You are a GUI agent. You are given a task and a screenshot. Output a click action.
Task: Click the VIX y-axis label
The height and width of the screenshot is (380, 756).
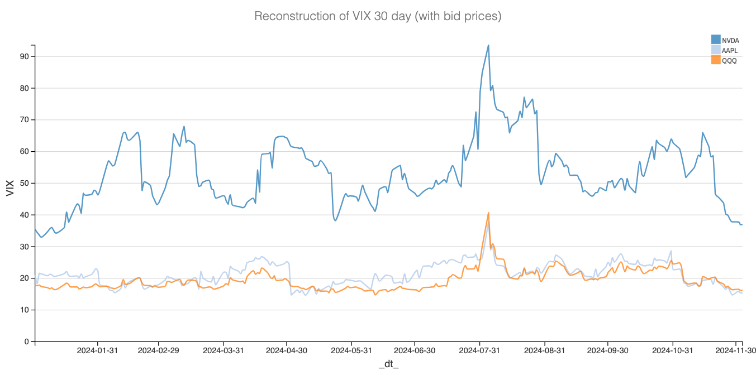point(10,187)
